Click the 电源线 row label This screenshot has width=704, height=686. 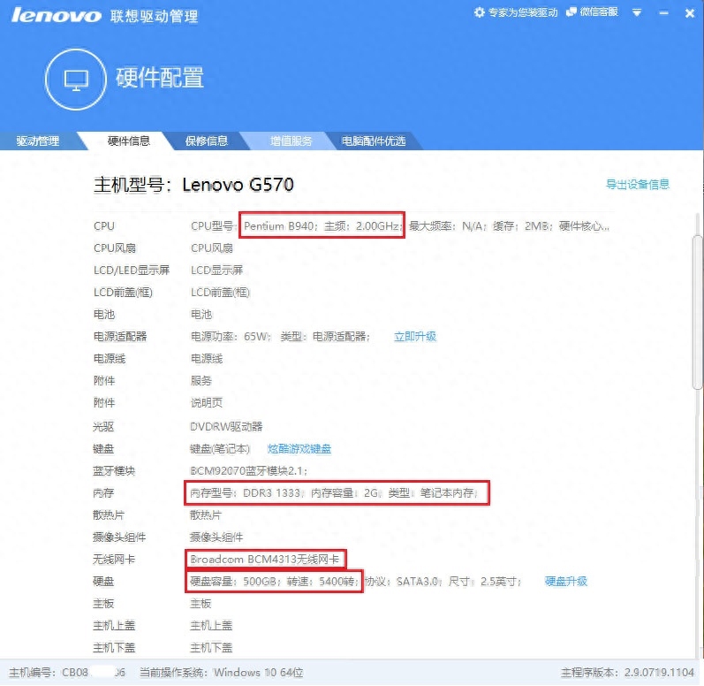click(x=110, y=359)
